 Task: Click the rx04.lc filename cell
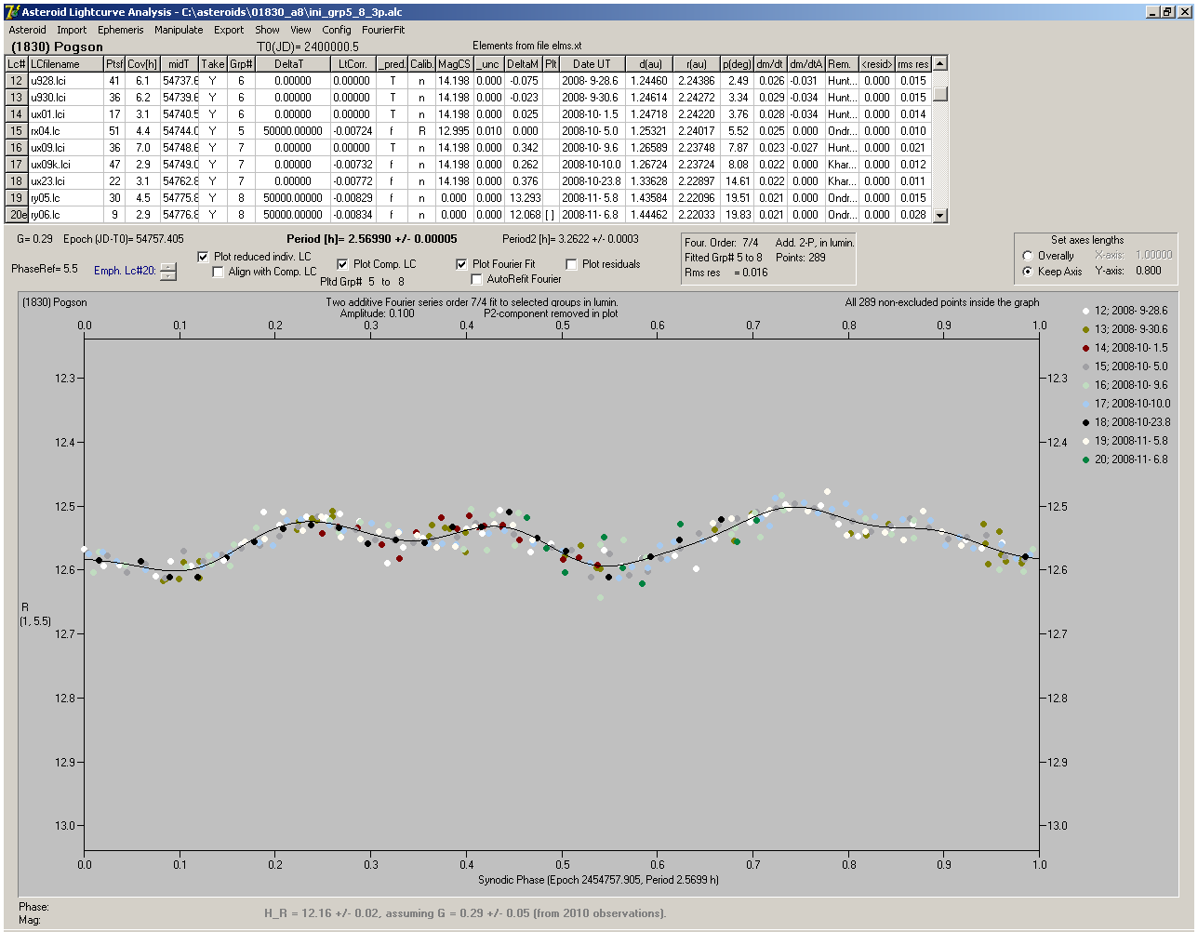click(65, 131)
